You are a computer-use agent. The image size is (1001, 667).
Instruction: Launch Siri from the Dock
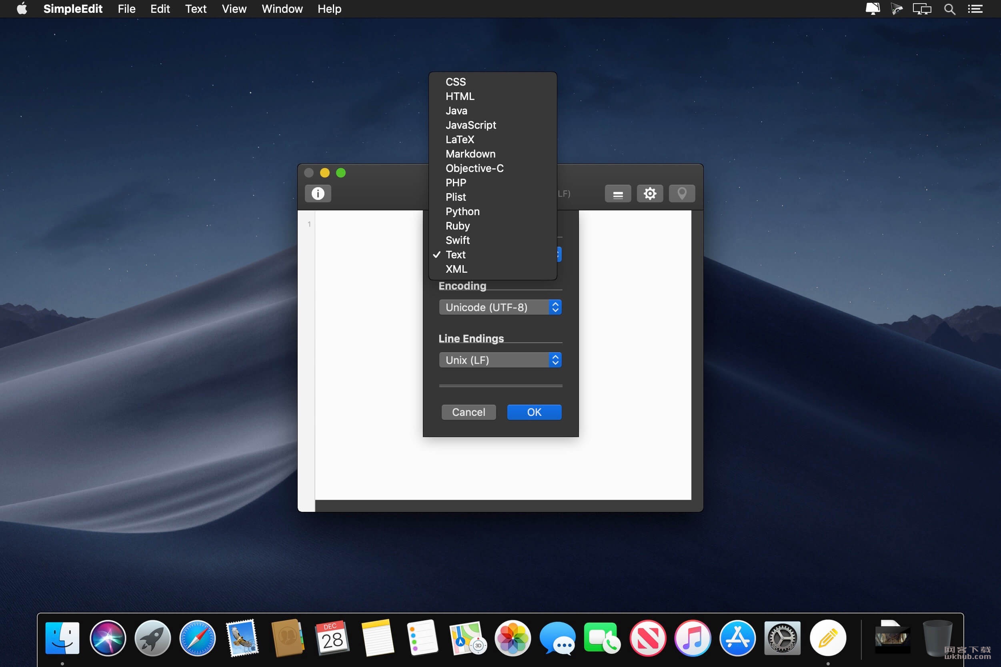(x=108, y=638)
